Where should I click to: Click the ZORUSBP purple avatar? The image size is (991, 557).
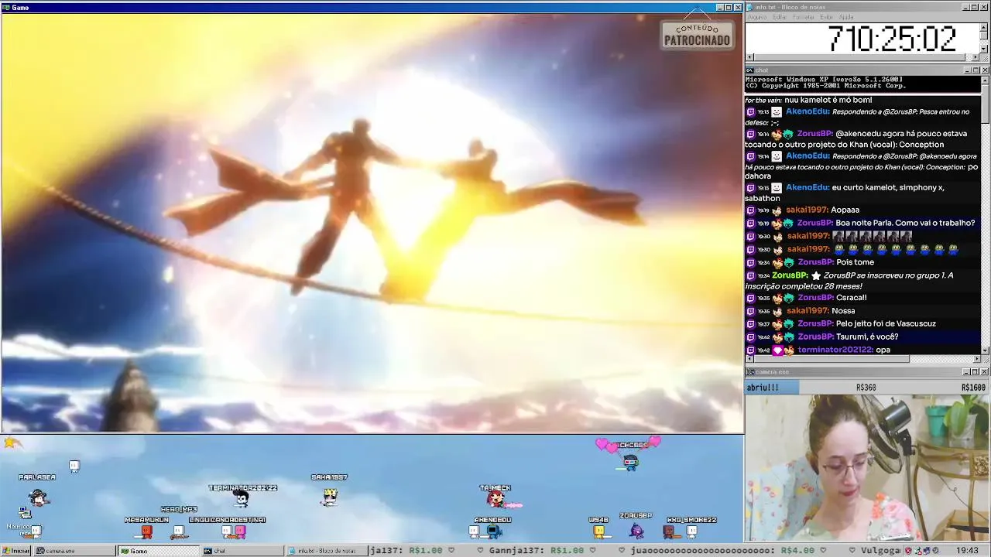tap(636, 530)
